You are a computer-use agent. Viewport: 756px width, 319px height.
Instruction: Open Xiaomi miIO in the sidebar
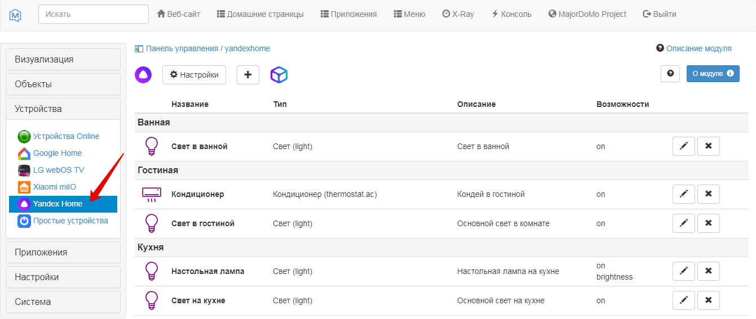point(54,187)
